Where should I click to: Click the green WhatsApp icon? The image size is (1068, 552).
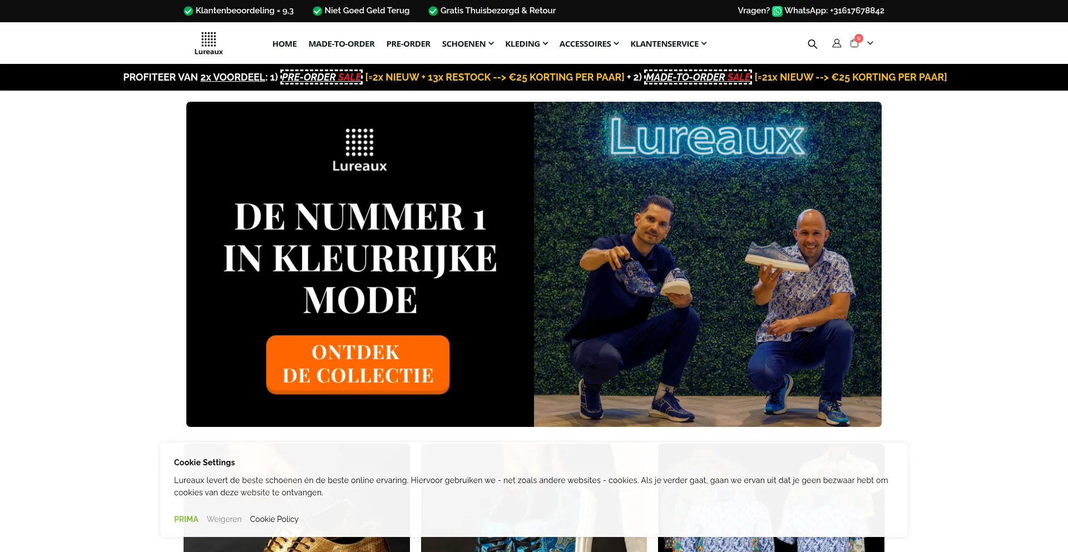[777, 11]
